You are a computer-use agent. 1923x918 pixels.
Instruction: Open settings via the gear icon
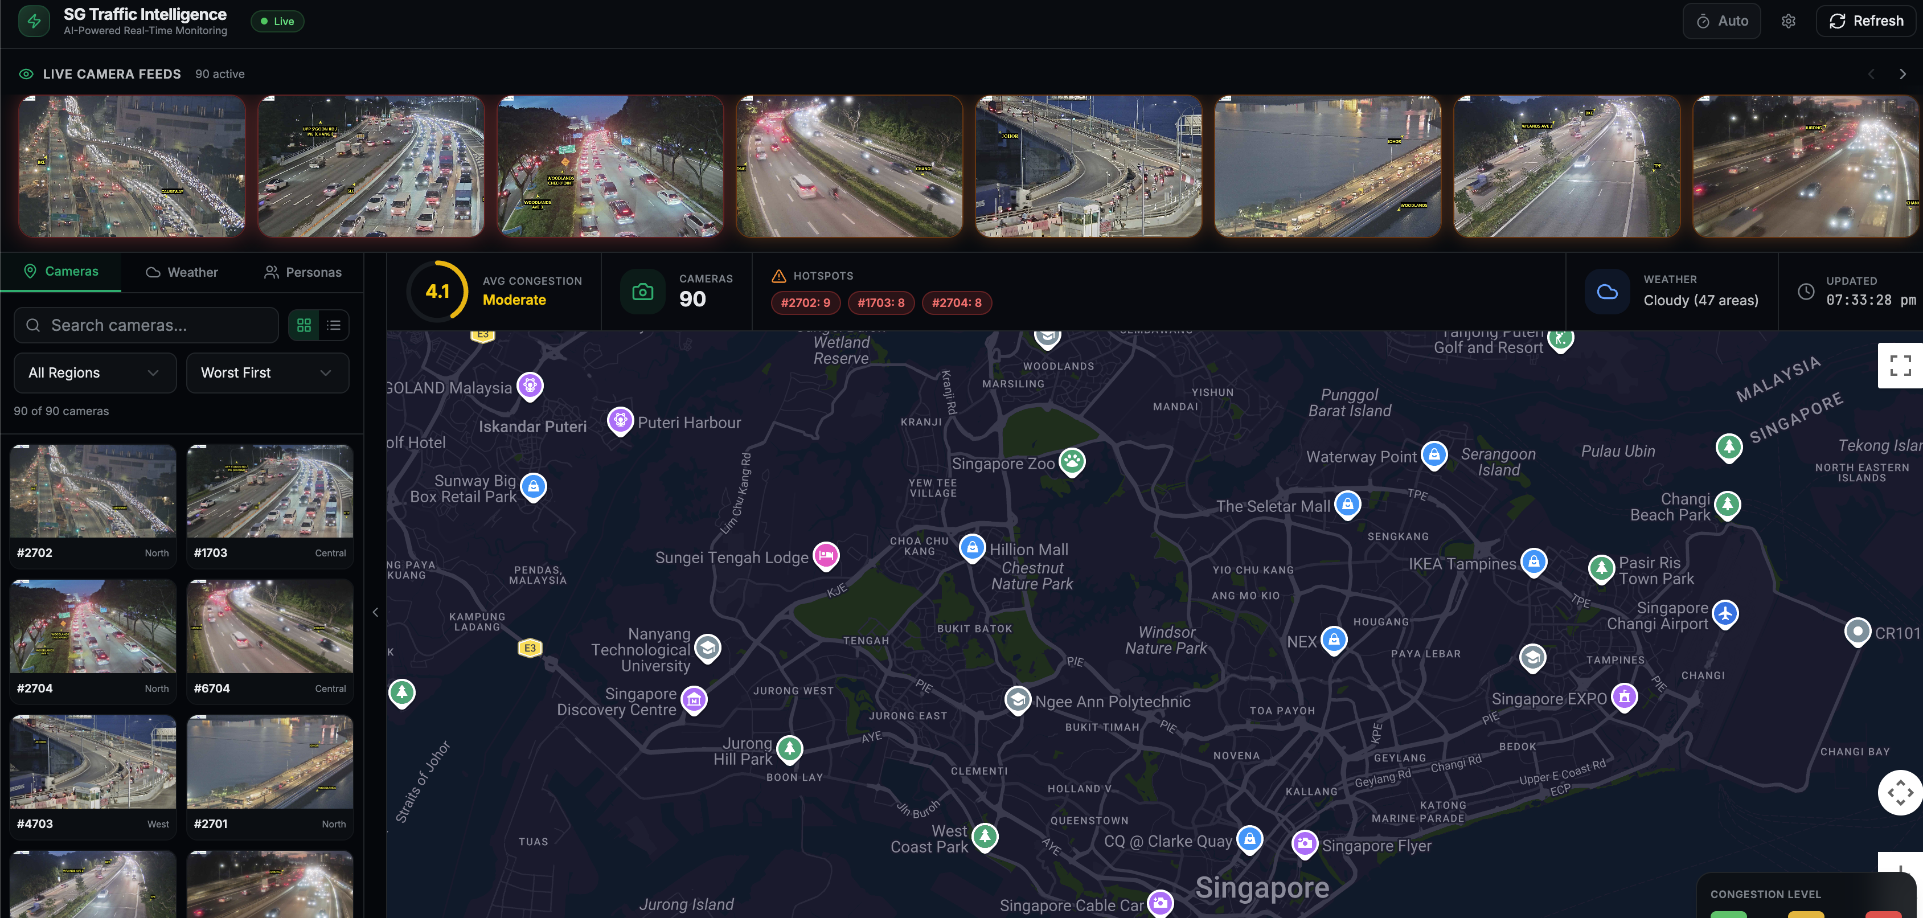[x=1788, y=21]
